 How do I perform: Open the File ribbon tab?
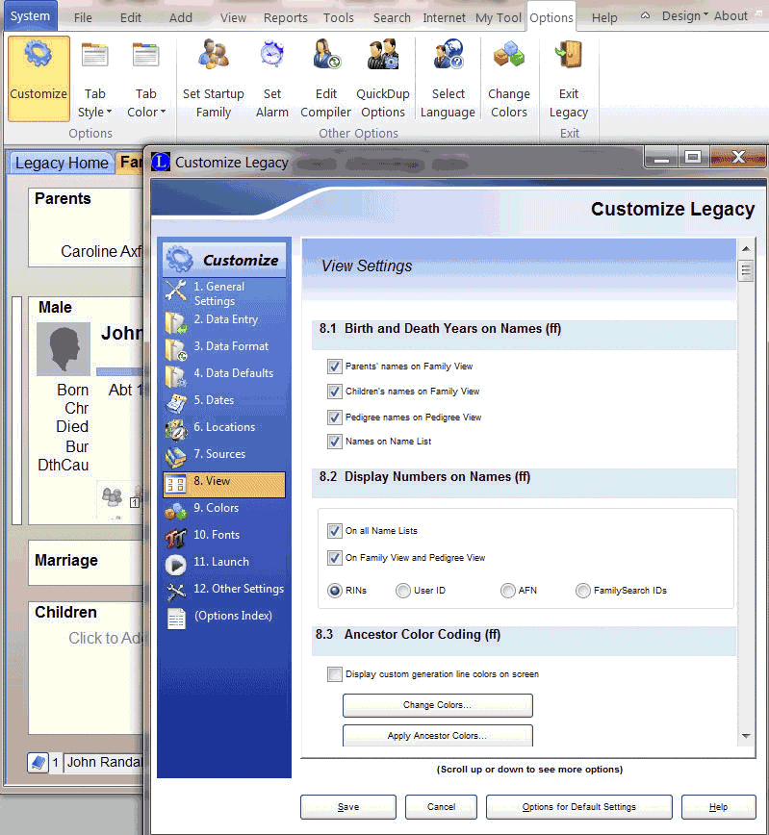(83, 17)
